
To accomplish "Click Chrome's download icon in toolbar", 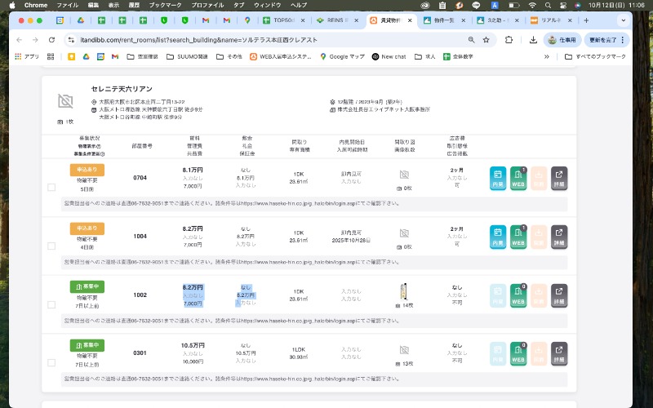I will pyautogui.click(x=533, y=39).
